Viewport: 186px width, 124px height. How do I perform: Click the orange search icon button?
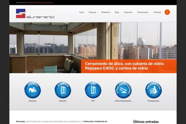[x=167, y=12]
